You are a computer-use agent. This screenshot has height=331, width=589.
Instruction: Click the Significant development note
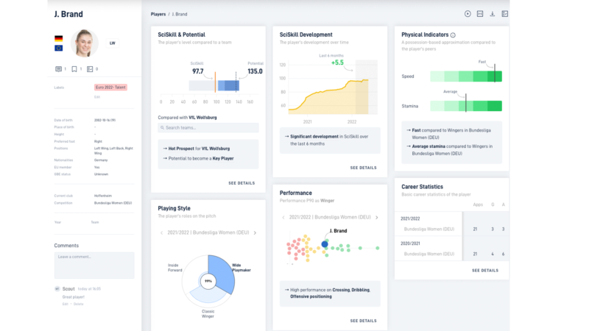[329, 140]
